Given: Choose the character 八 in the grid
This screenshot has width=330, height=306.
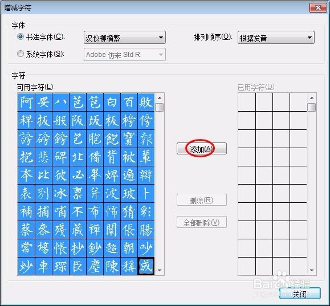Looking at the screenshot, I should click(60, 102).
